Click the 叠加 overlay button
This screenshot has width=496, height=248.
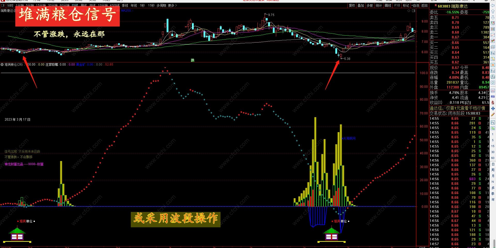tap(361, 5)
